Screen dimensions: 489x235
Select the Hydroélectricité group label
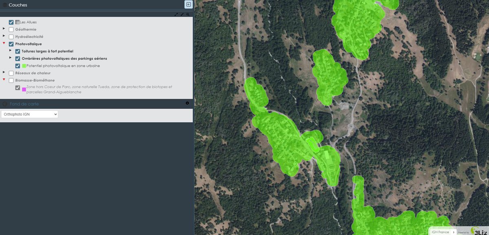[x=29, y=37]
